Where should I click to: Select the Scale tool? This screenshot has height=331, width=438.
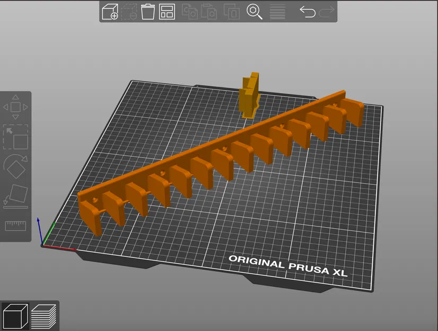point(16,137)
